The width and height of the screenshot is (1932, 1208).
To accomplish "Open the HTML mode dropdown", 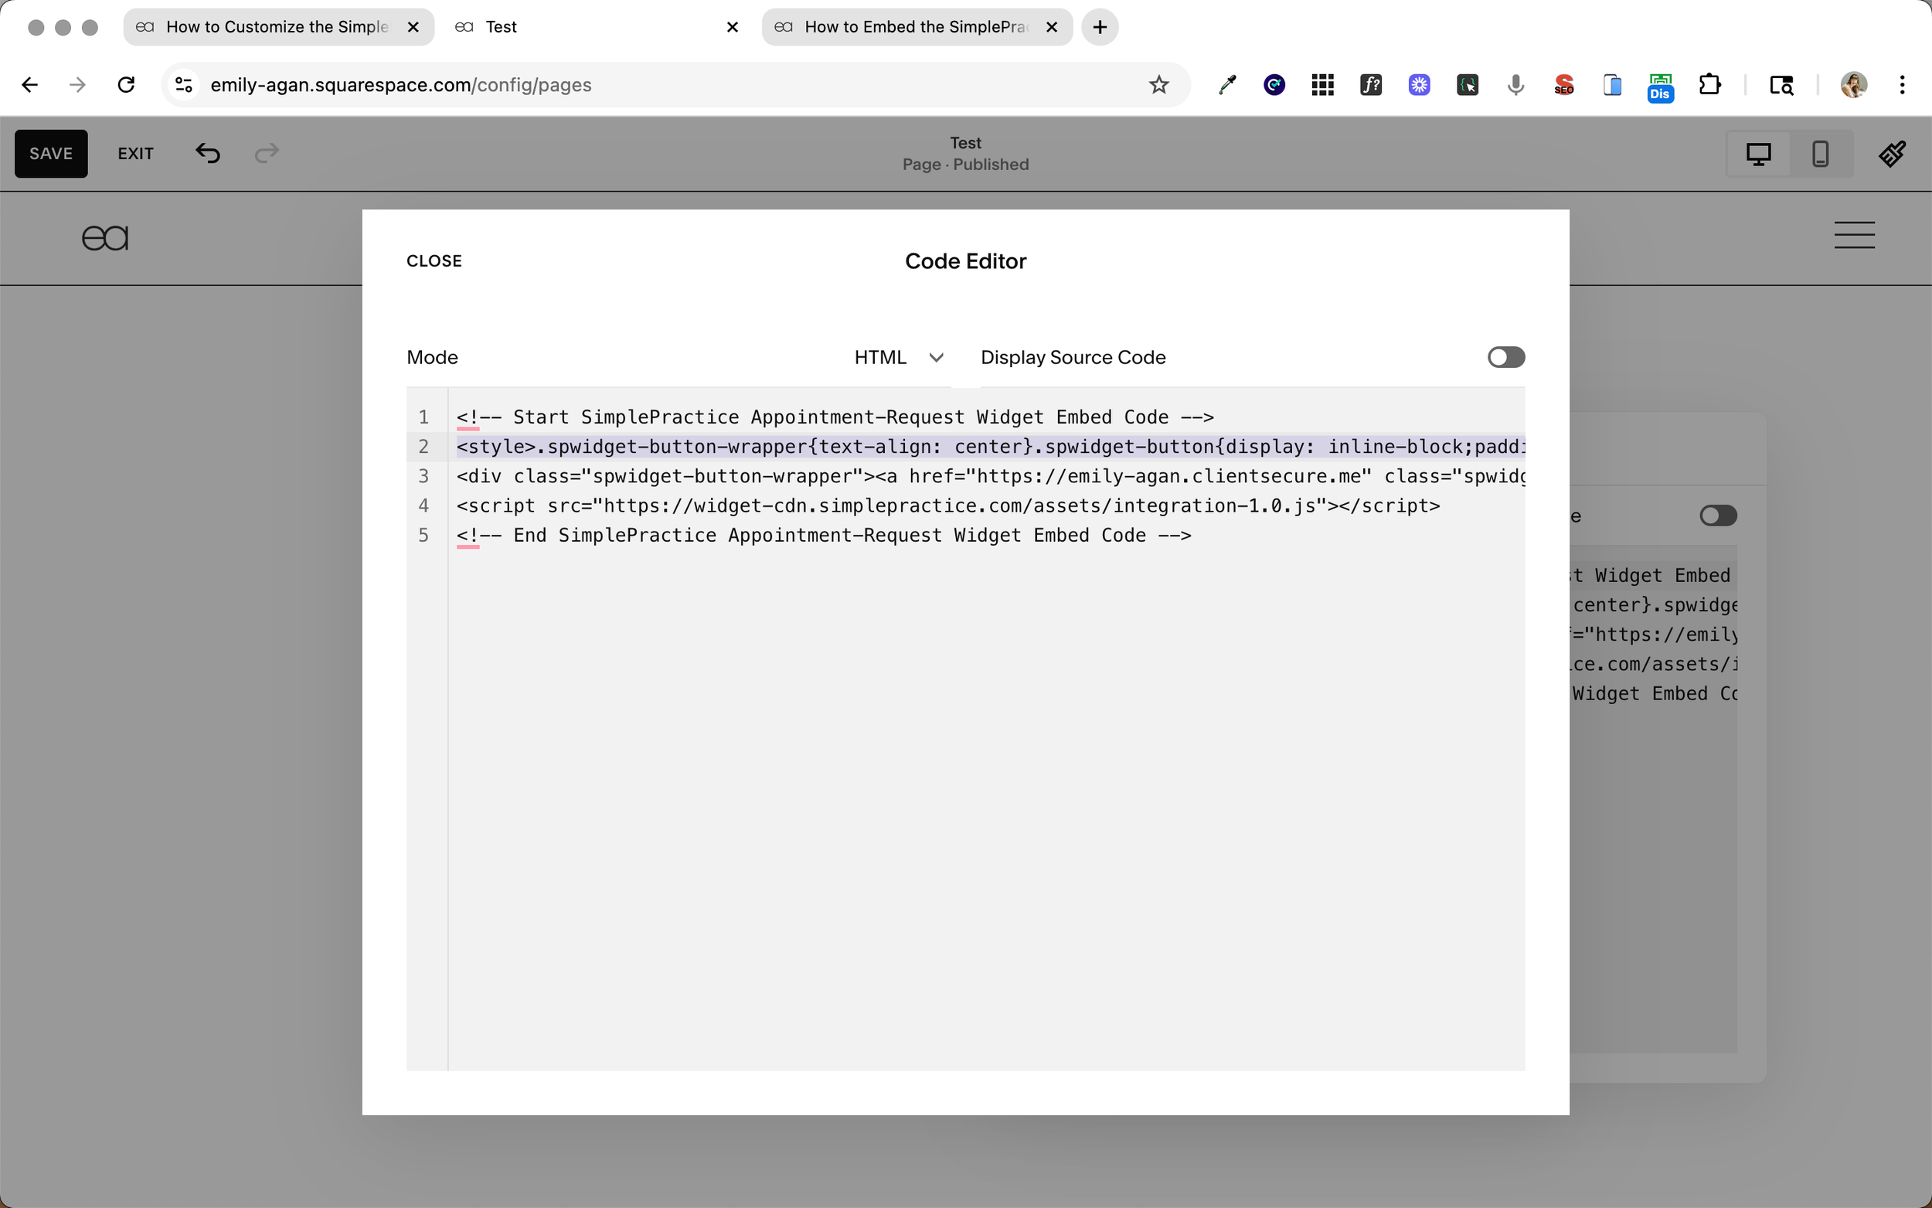I will pyautogui.click(x=899, y=357).
